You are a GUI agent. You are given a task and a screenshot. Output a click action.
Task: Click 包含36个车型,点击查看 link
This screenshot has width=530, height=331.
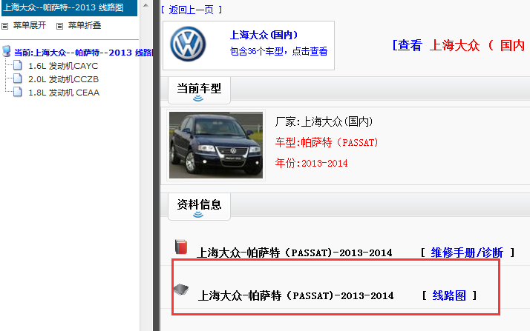tap(278, 51)
